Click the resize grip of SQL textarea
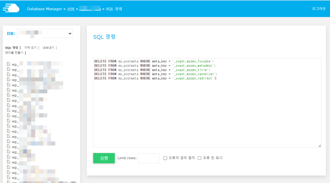Screen dimensions: 330x183 click(x=319, y=146)
